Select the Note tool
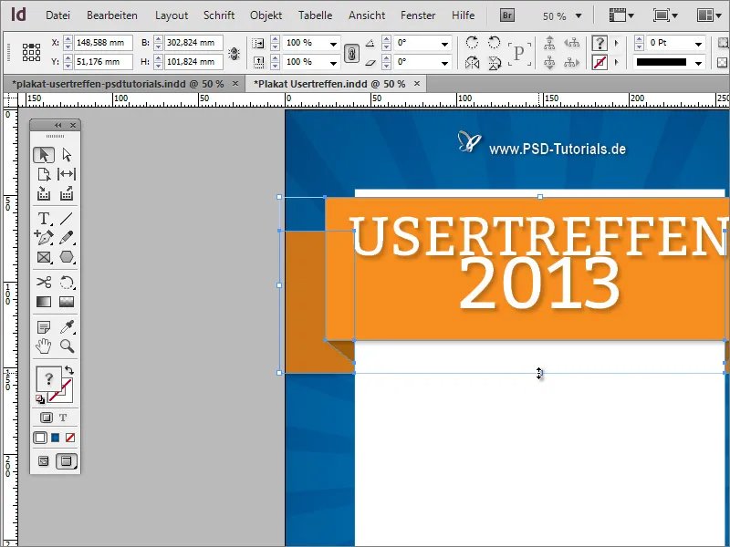Image resolution: width=730 pixels, height=547 pixels. 44,327
